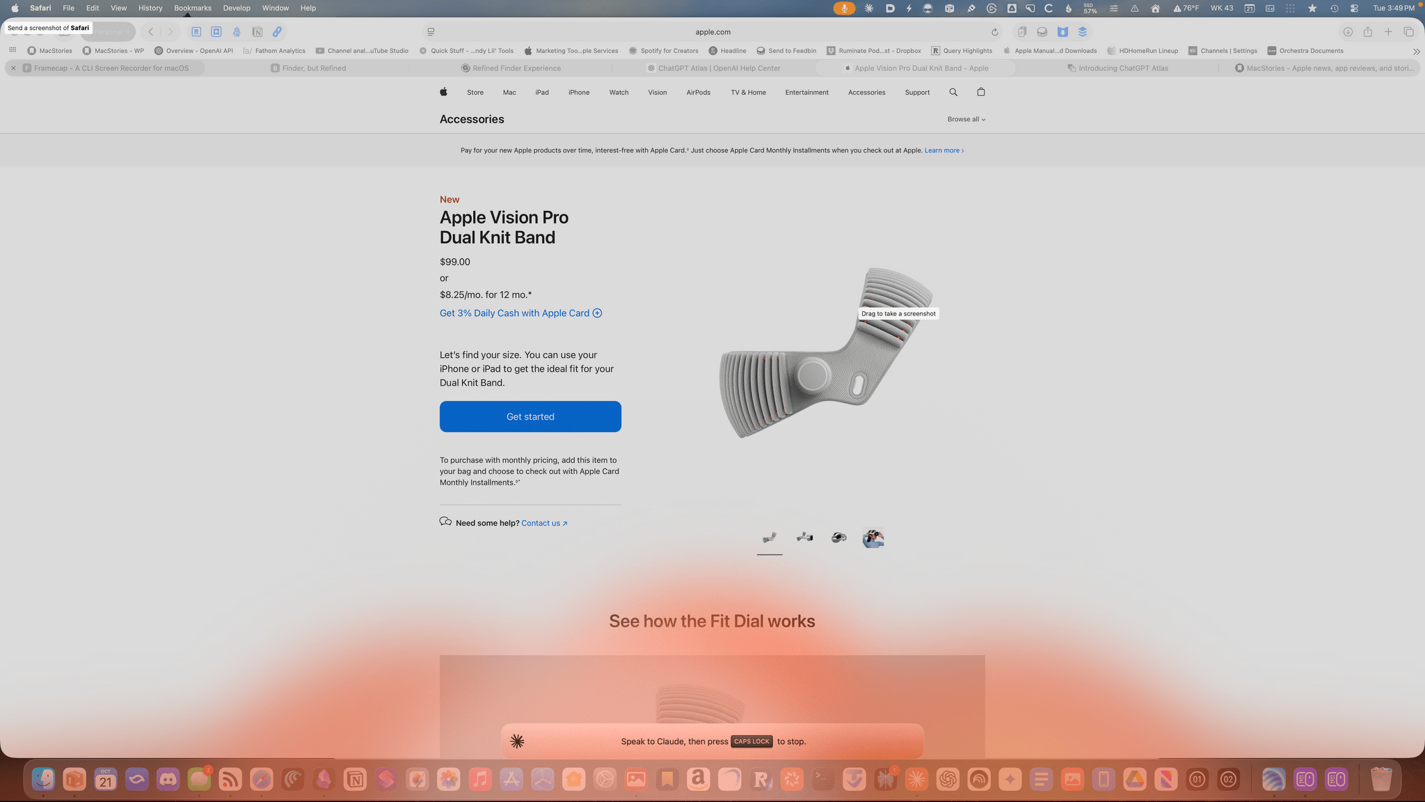
Task: Click the Notion extension icon in the toolbar
Action: pyautogui.click(x=257, y=32)
